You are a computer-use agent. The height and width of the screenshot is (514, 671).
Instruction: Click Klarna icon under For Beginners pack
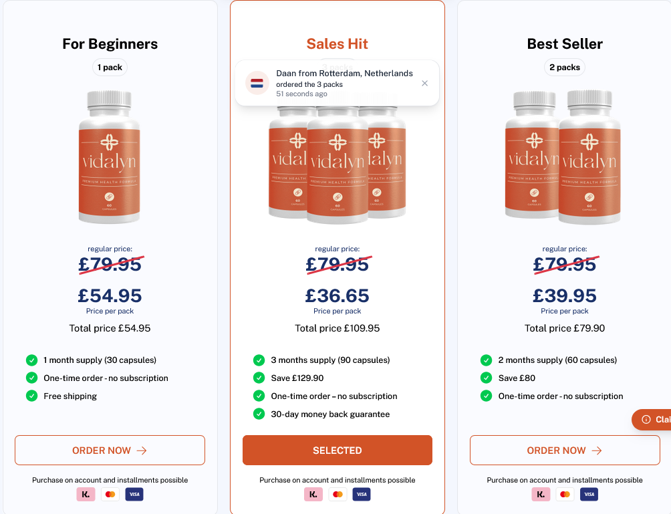[x=86, y=495]
